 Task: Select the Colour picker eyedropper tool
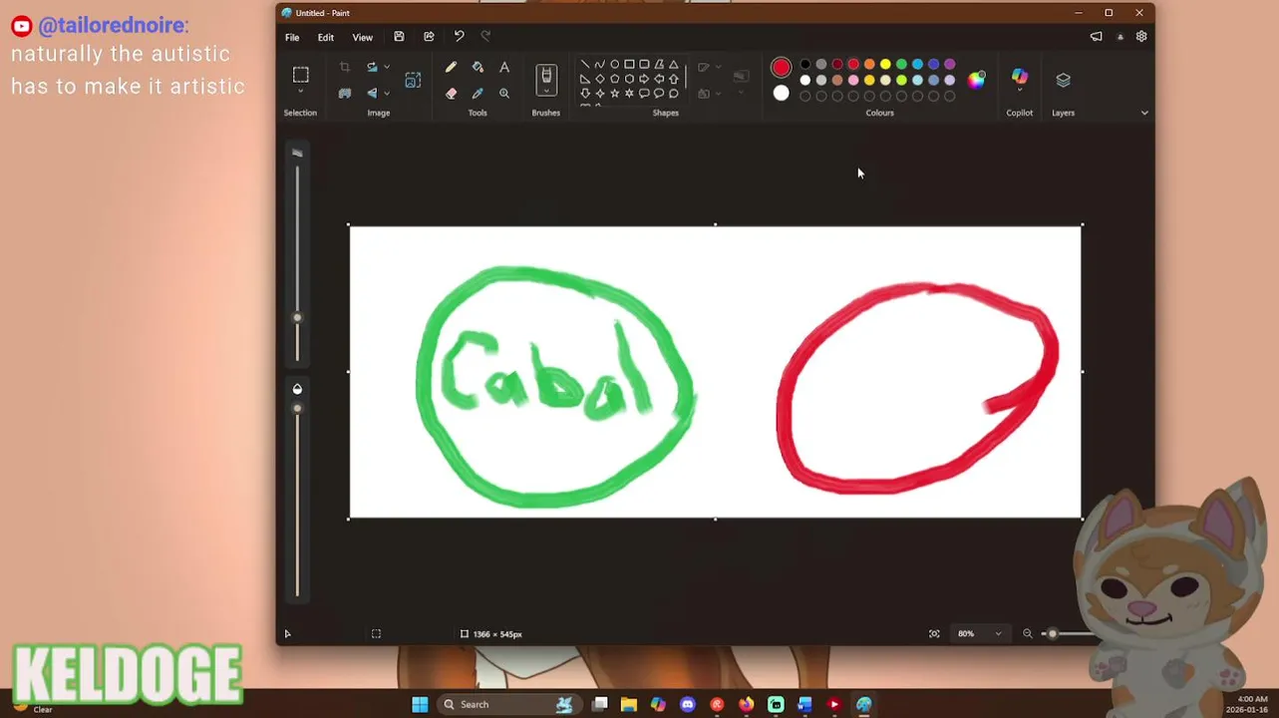pyautogui.click(x=478, y=94)
